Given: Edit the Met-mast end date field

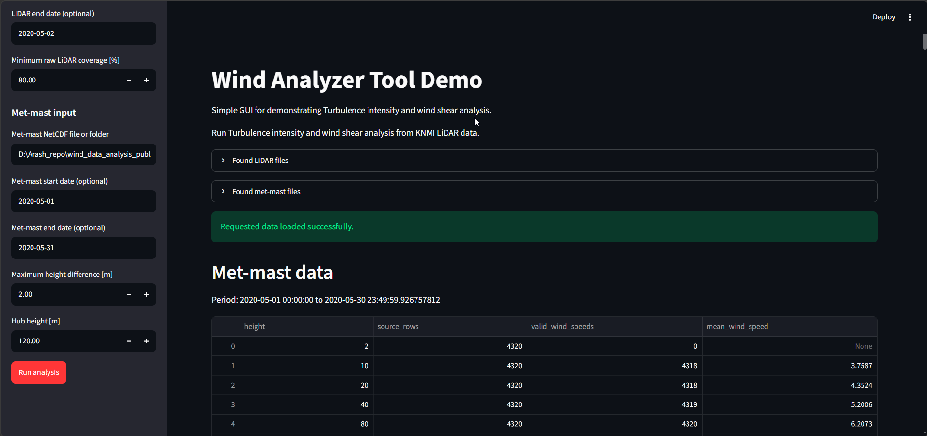Looking at the screenshot, I should click(x=83, y=248).
